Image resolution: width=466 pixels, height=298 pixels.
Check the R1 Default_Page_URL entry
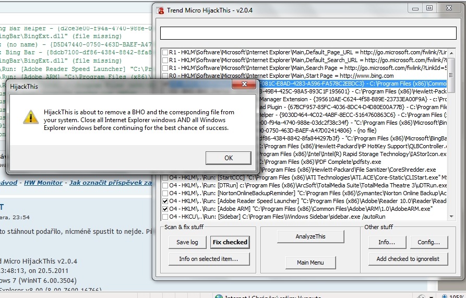165,53
